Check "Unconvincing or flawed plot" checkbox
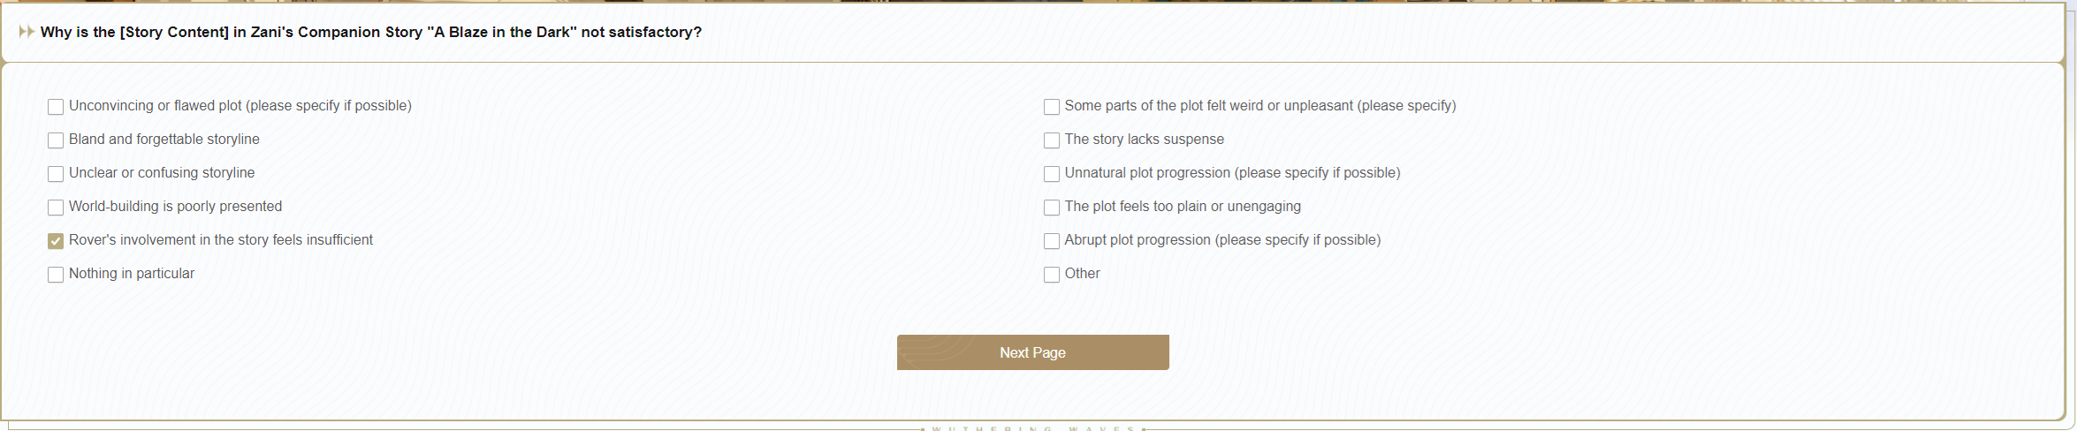The height and width of the screenshot is (431, 2077). (x=56, y=107)
